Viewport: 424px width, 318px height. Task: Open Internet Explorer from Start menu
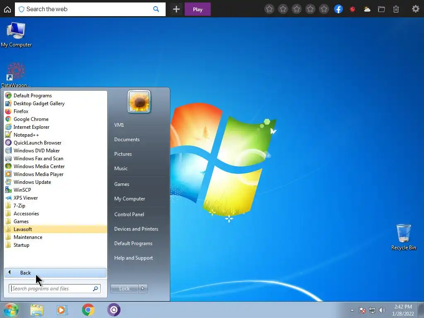click(55, 127)
